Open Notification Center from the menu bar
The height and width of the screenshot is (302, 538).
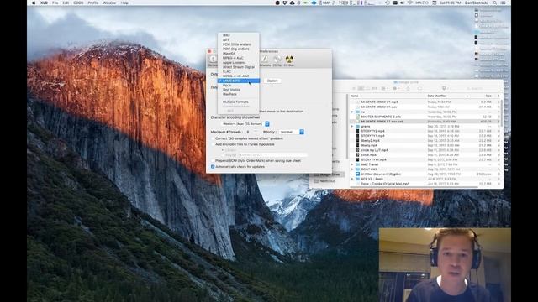tap(504, 3)
